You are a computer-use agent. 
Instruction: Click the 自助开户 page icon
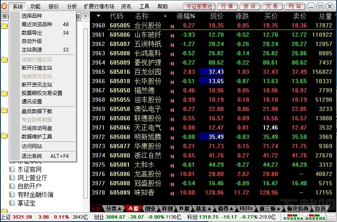tap(12, 186)
